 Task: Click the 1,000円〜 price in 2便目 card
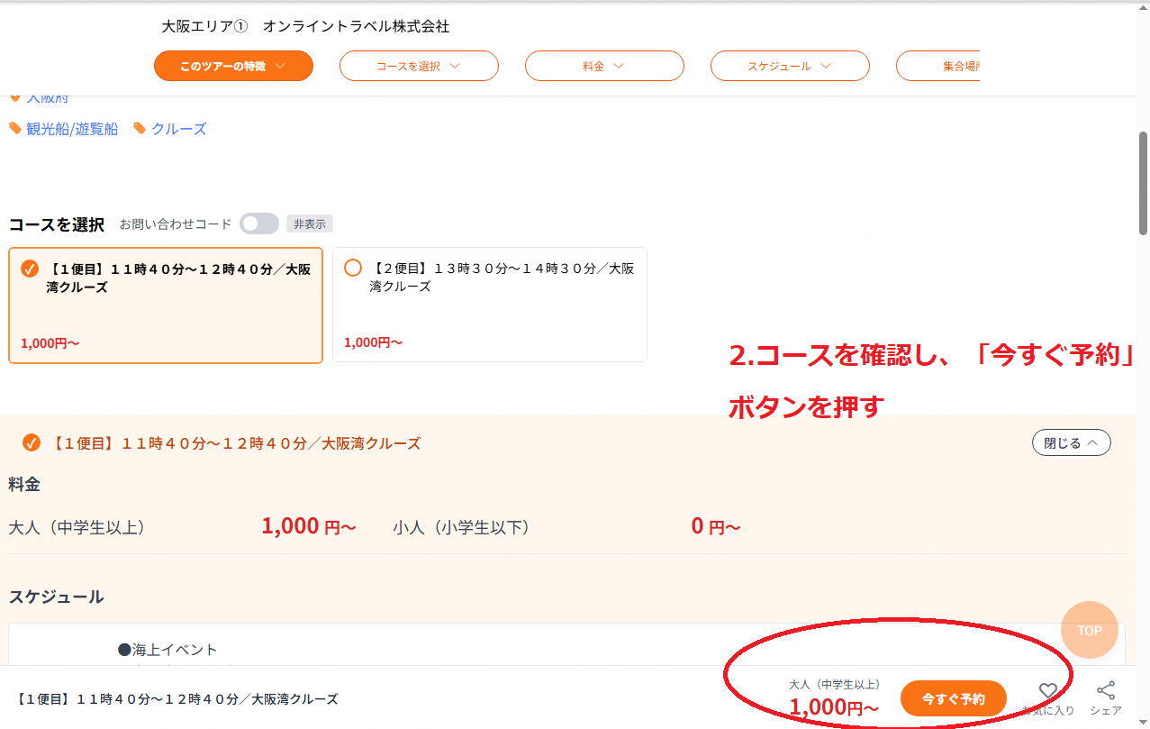pyautogui.click(x=373, y=342)
